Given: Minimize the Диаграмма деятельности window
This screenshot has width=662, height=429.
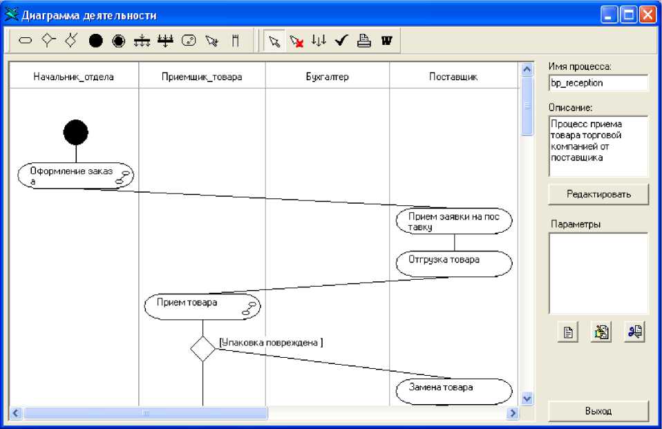Looking at the screenshot, I should click(609, 15).
